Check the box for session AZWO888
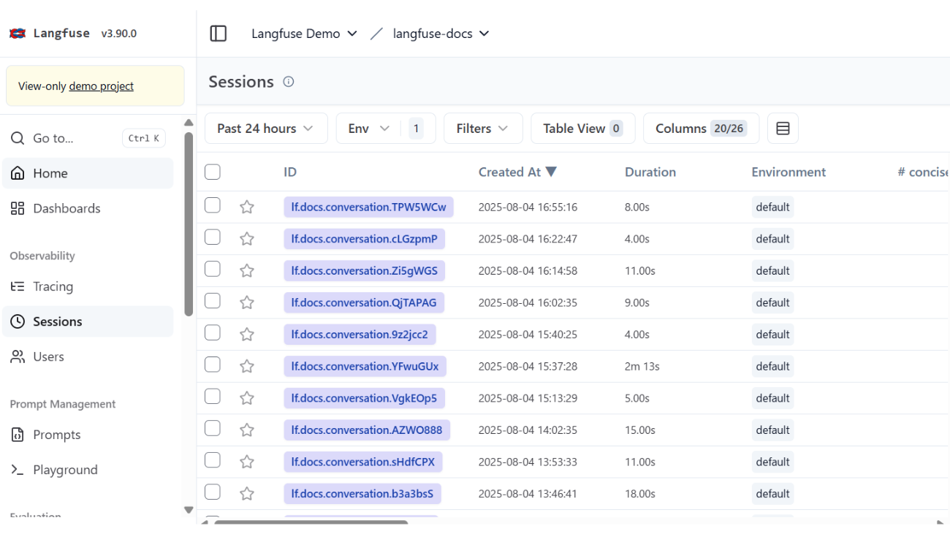The width and height of the screenshot is (950, 534). [213, 428]
